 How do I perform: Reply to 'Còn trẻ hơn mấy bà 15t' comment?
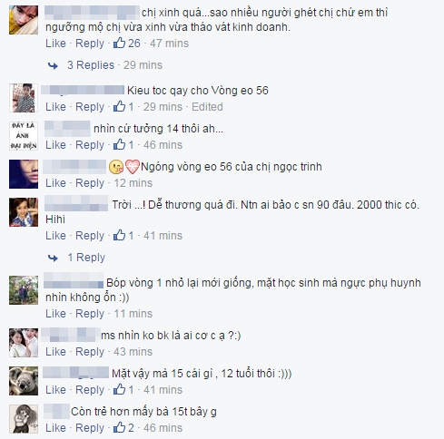click(x=90, y=428)
